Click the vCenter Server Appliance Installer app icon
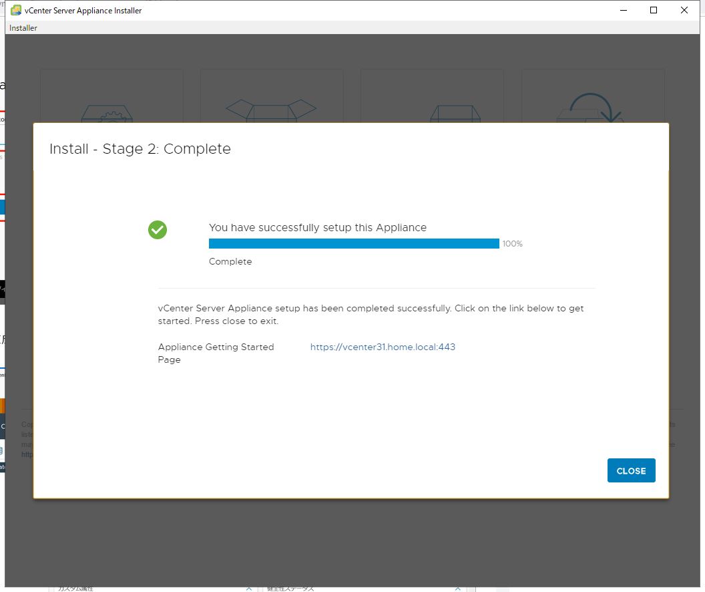The image size is (705, 592). [x=16, y=10]
